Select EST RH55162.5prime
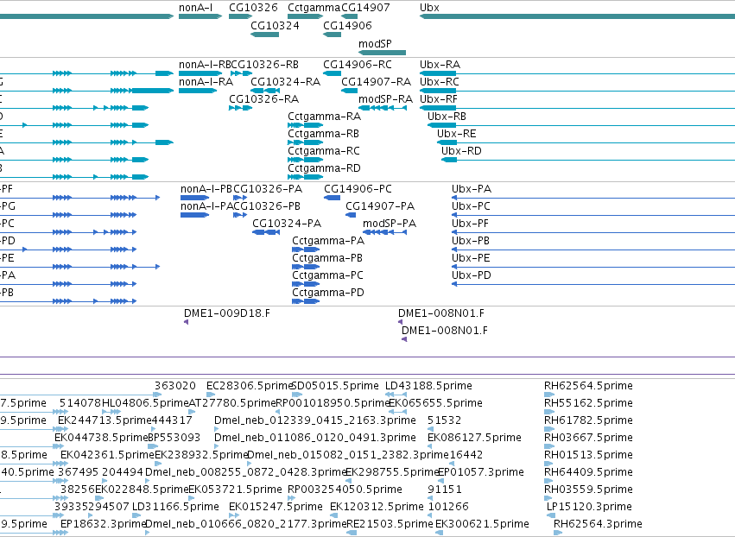735x537 pixels. click(588, 403)
